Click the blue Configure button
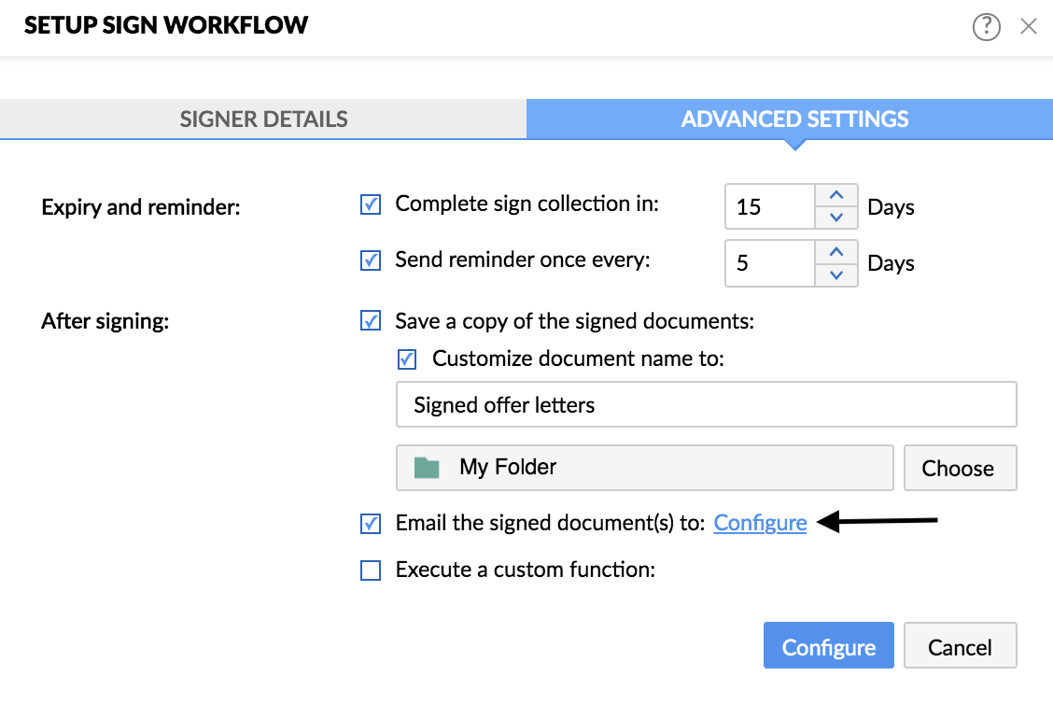This screenshot has width=1053, height=704. click(828, 645)
